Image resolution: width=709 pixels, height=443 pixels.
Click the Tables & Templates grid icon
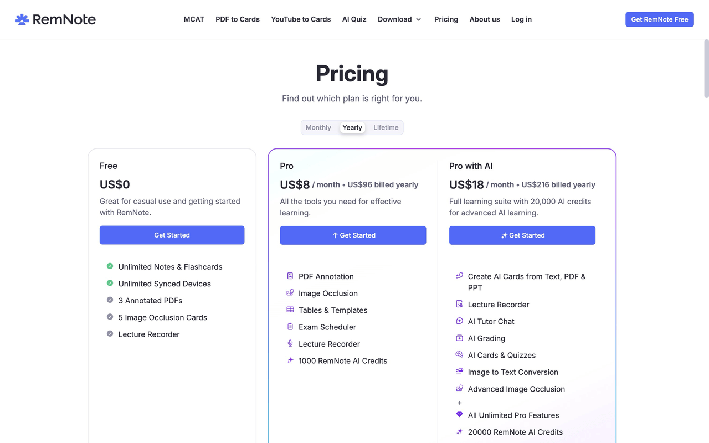tap(290, 310)
